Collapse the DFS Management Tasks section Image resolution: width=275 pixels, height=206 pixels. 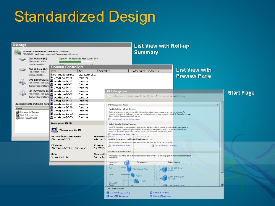click(x=217, y=105)
